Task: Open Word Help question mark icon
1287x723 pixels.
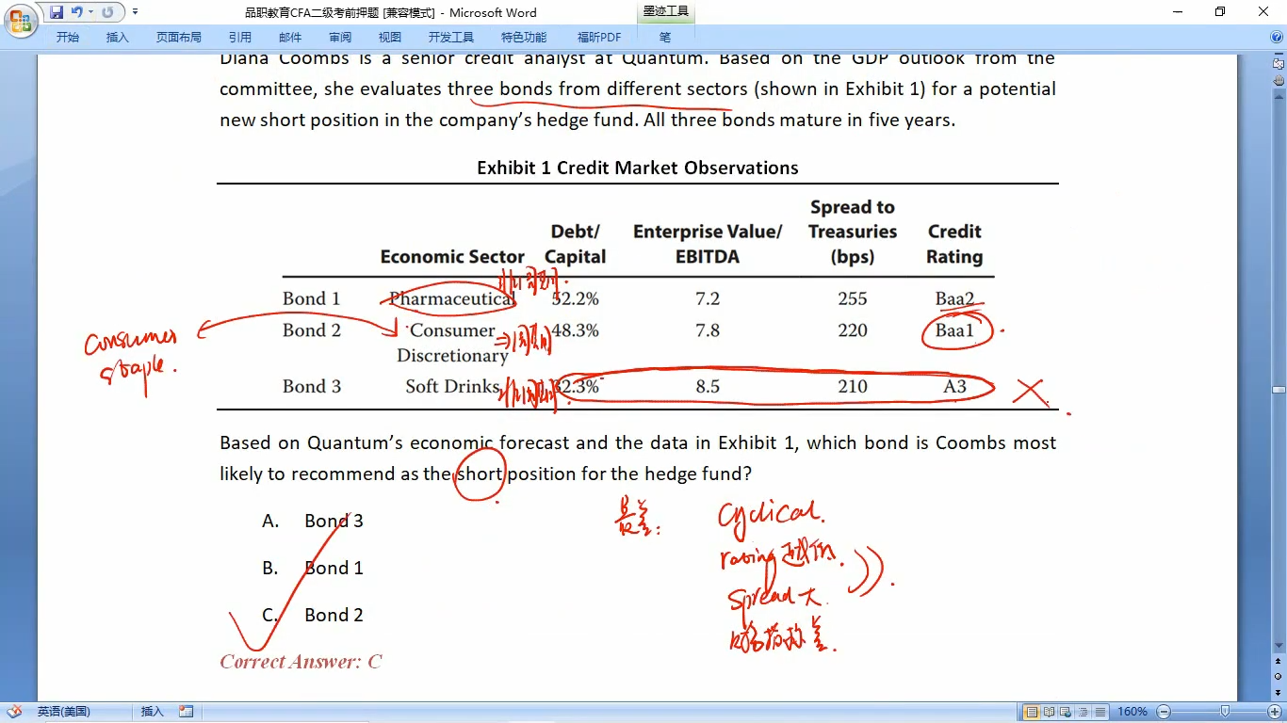Action: 1276,38
